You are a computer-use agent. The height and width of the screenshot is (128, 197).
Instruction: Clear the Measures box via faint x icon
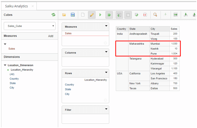[x=105, y=43]
